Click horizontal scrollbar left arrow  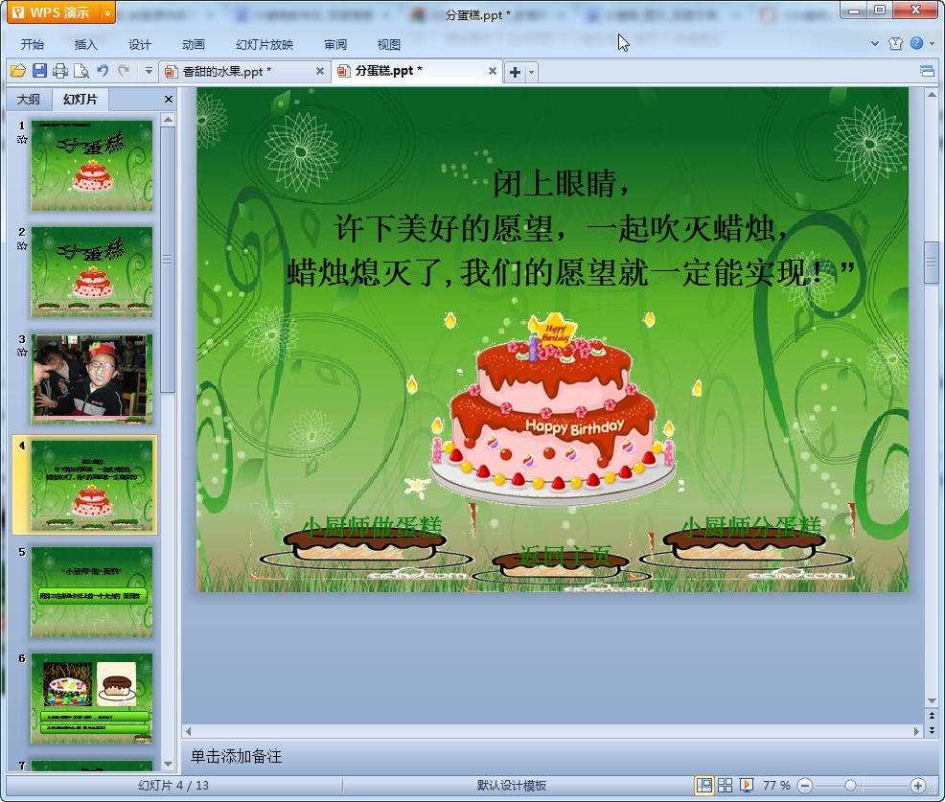point(189,731)
